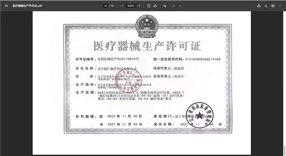The width and height of the screenshot is (286, 156).
Task: Click the end date 2027 年 11 月 05 日
Action: [124, 124]
